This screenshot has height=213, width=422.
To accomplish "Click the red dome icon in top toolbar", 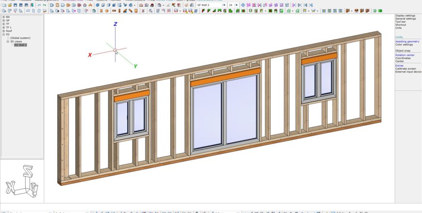I will point(152,5).
